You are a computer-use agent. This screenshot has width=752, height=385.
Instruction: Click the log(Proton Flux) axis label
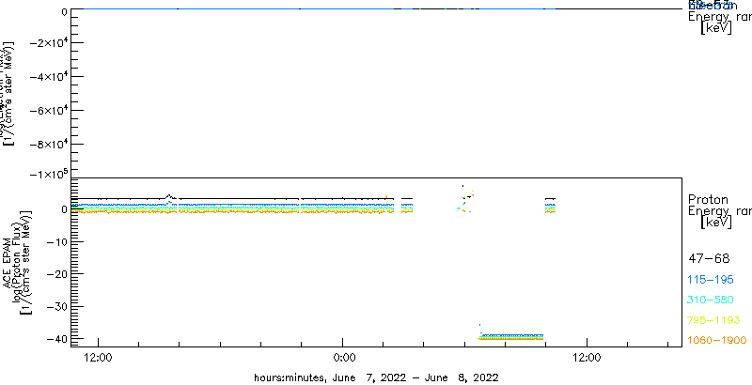coord(17,262)
